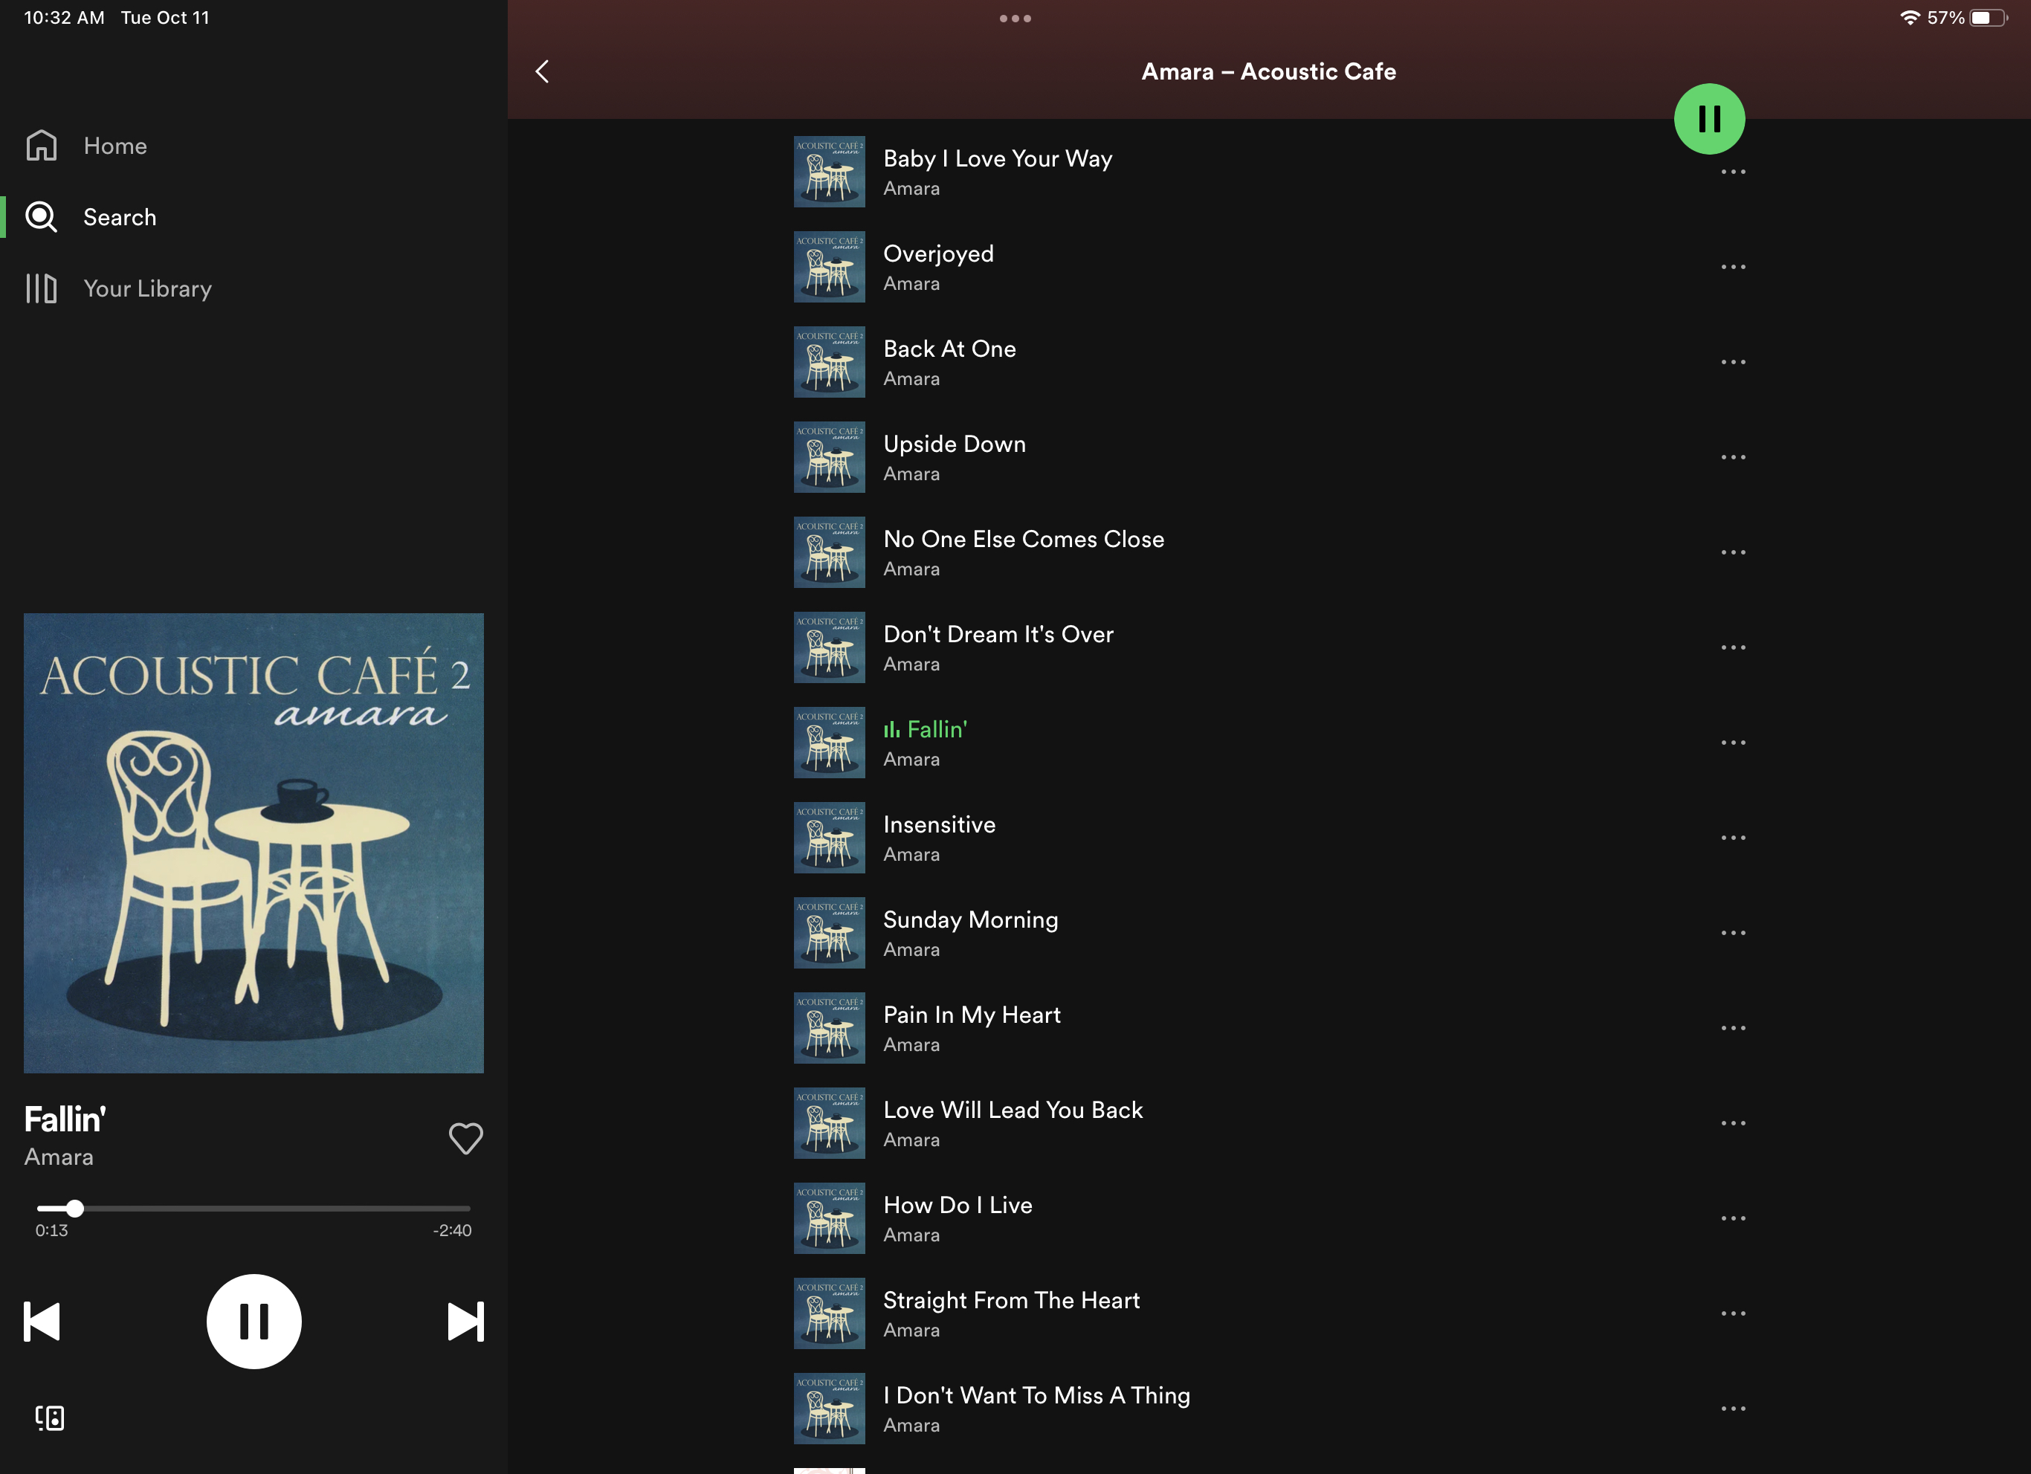Play the track How Do I Live

tap(1269, 1218)
